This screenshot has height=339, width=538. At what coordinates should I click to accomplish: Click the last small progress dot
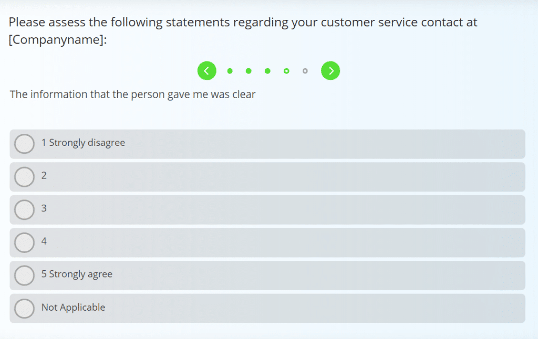click(x=305, y=70)
